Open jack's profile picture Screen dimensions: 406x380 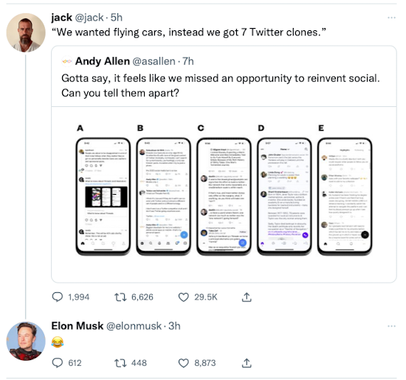click(26, 32)
